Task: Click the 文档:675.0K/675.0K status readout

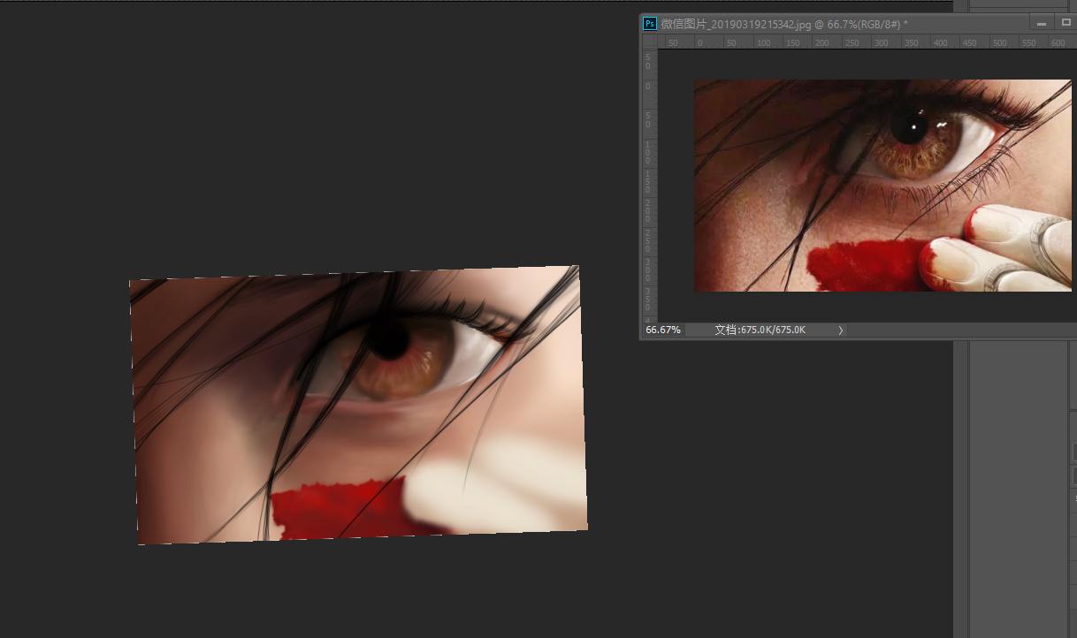Action: pos(760,330)
